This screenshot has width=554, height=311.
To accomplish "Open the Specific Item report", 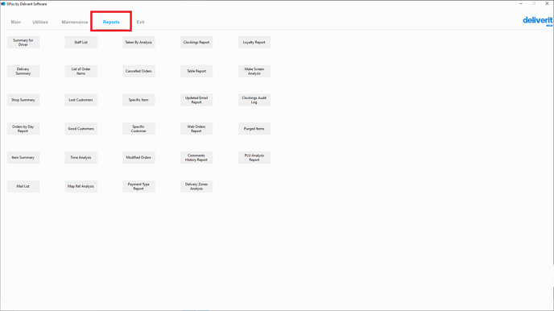I will click(138, 100).
